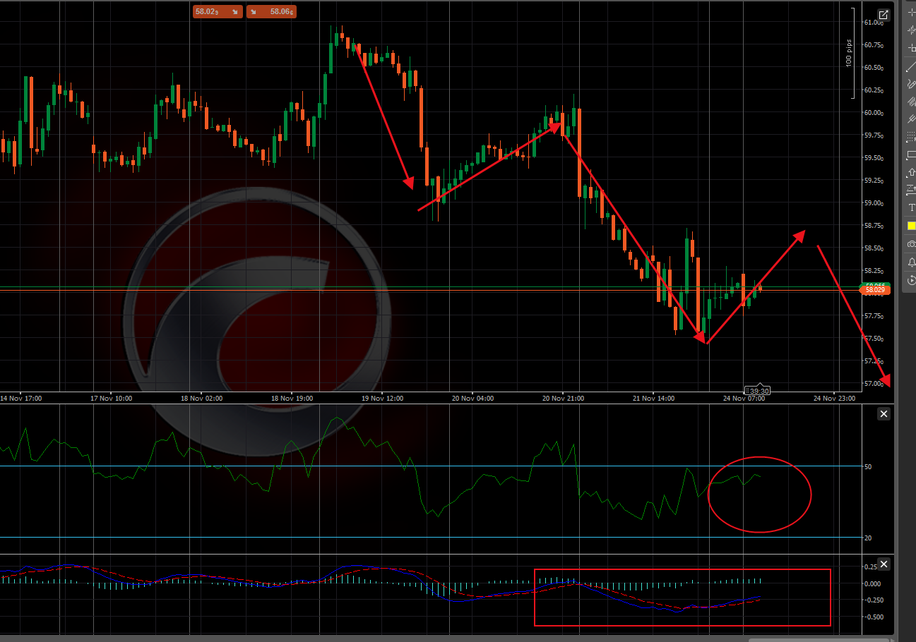This screenshot has height=642, width=916.
Task: Detach the chart with the pop-out icon
Action: tap(884, 15)
